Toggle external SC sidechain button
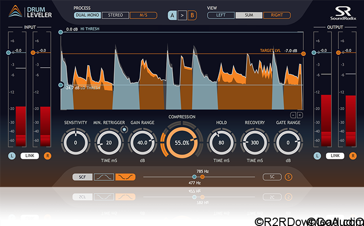The width and height of the screenshot is (364, 226). (x=272, y=177)
